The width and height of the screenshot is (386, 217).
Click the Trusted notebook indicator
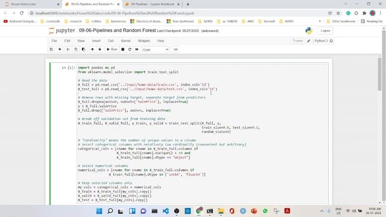click(297, 41)
